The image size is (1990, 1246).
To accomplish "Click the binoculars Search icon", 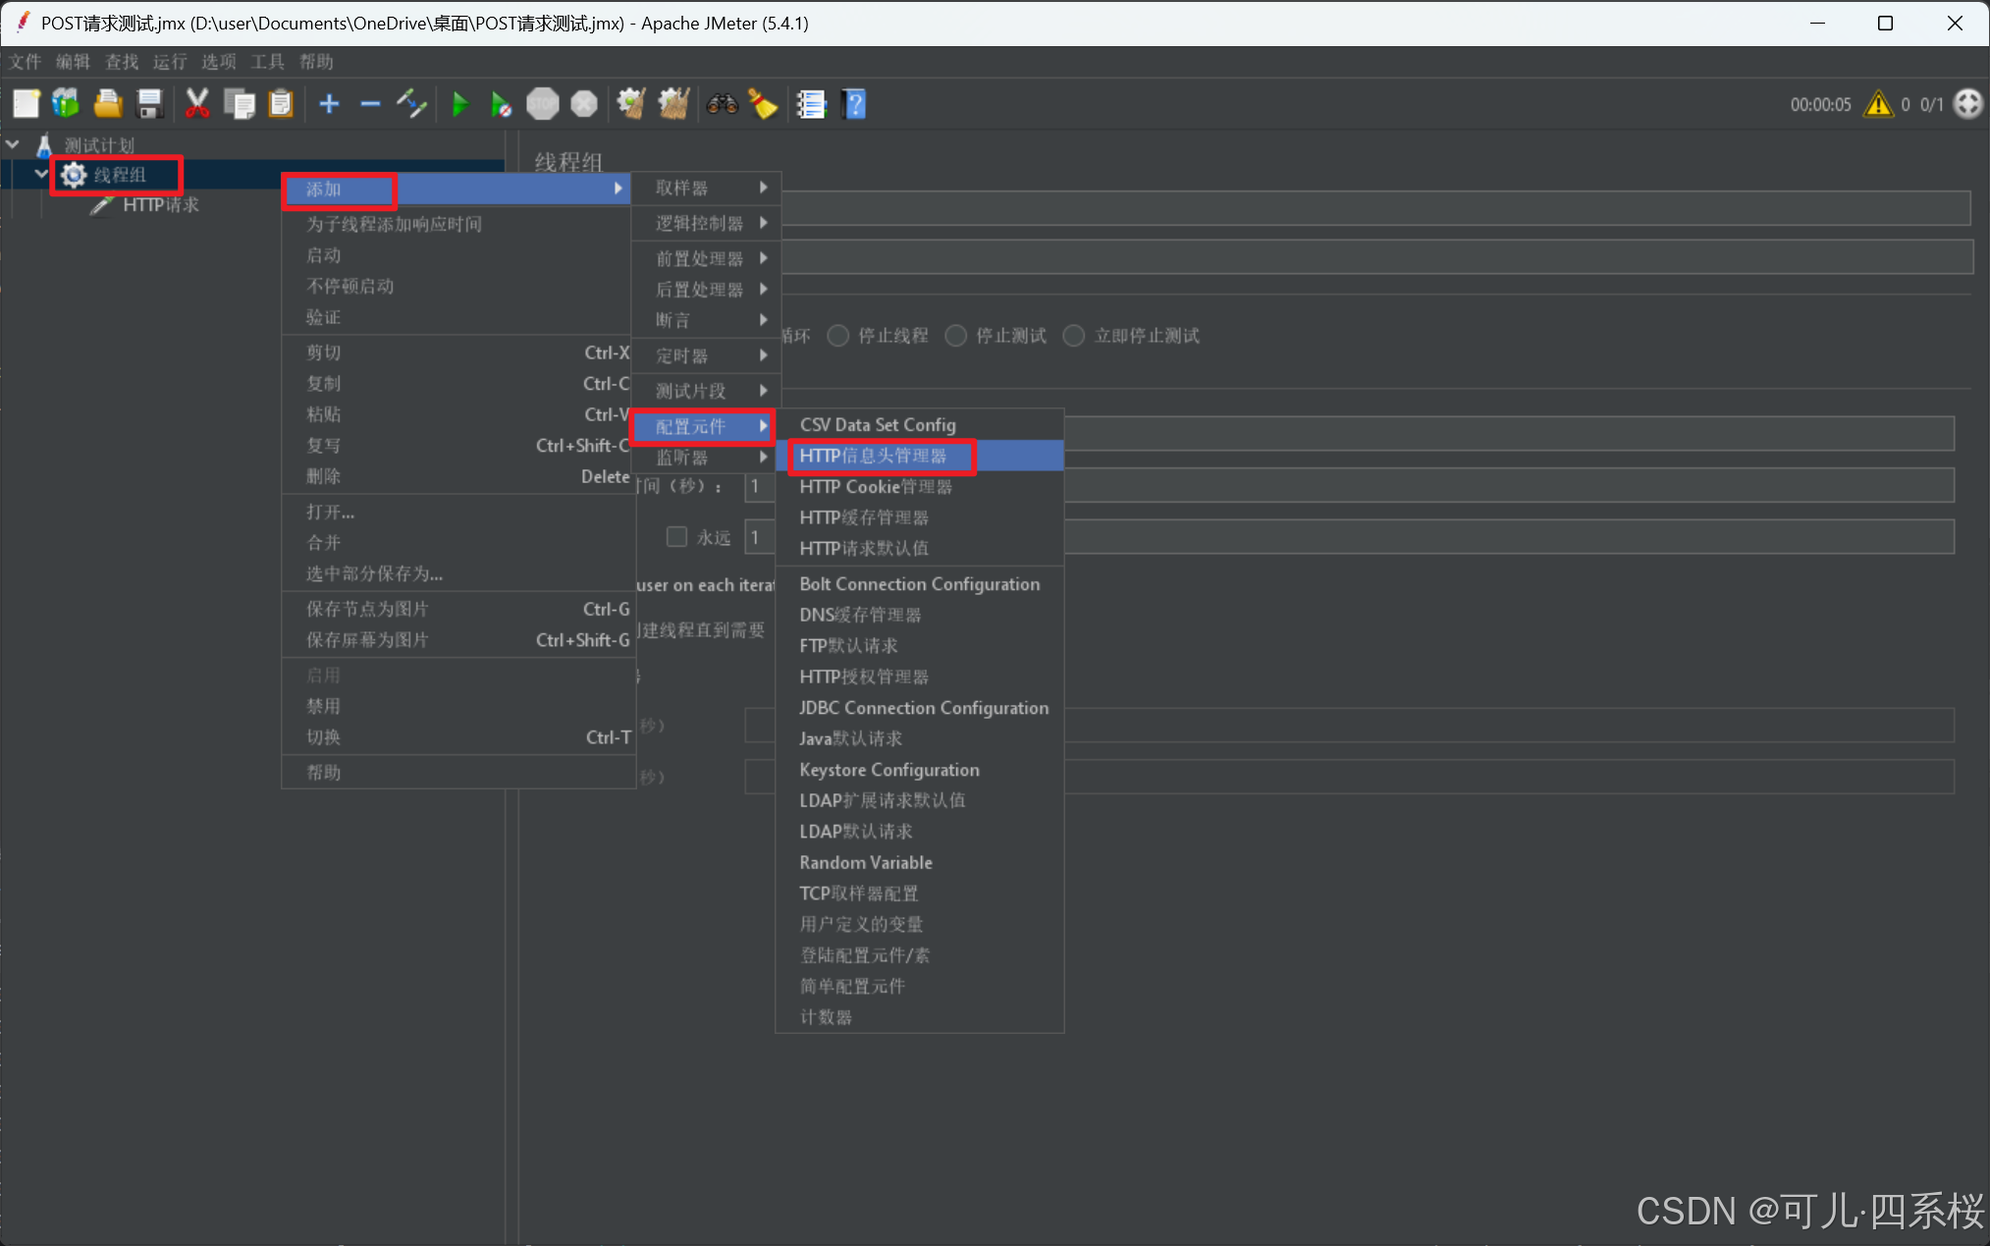I will pyautogui.click(x=722, y=104).
